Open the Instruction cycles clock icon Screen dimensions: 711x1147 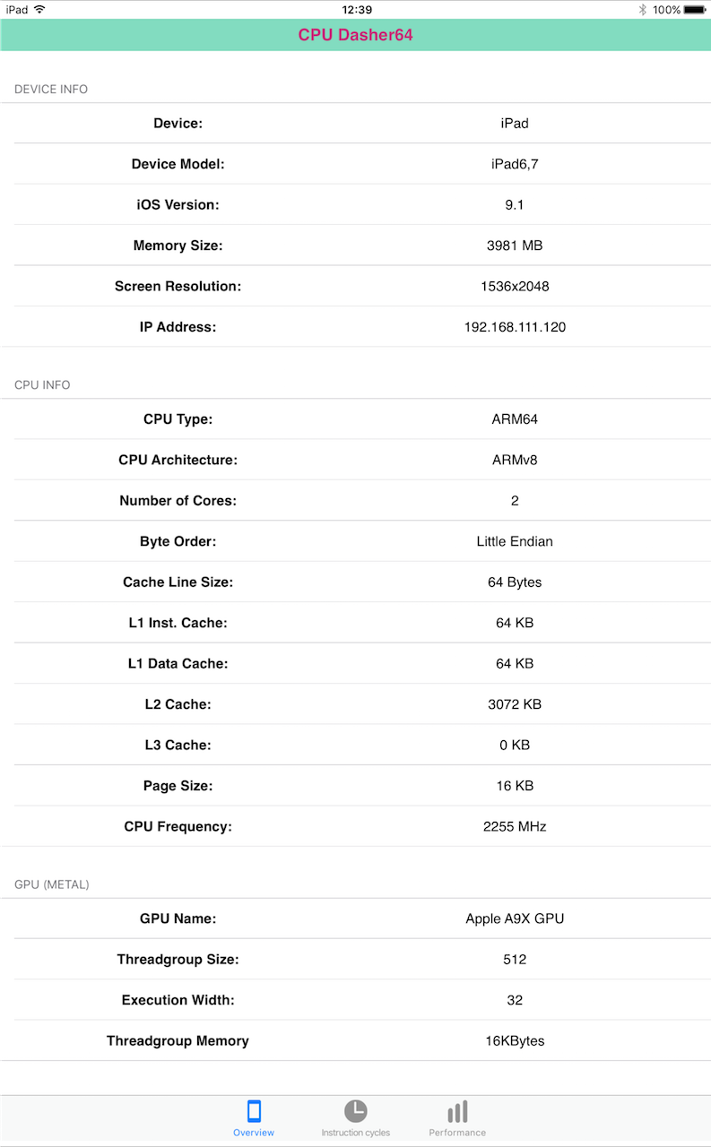click(356, 1111)
